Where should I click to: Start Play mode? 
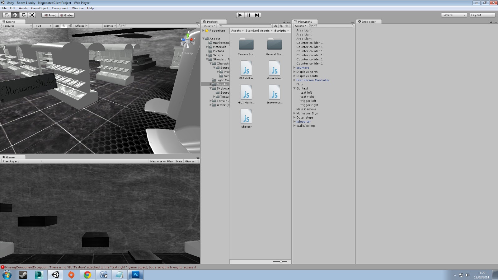coord(240,15)
